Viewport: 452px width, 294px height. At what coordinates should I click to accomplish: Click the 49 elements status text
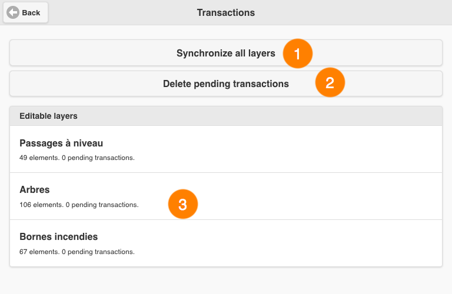pos(77,158)
